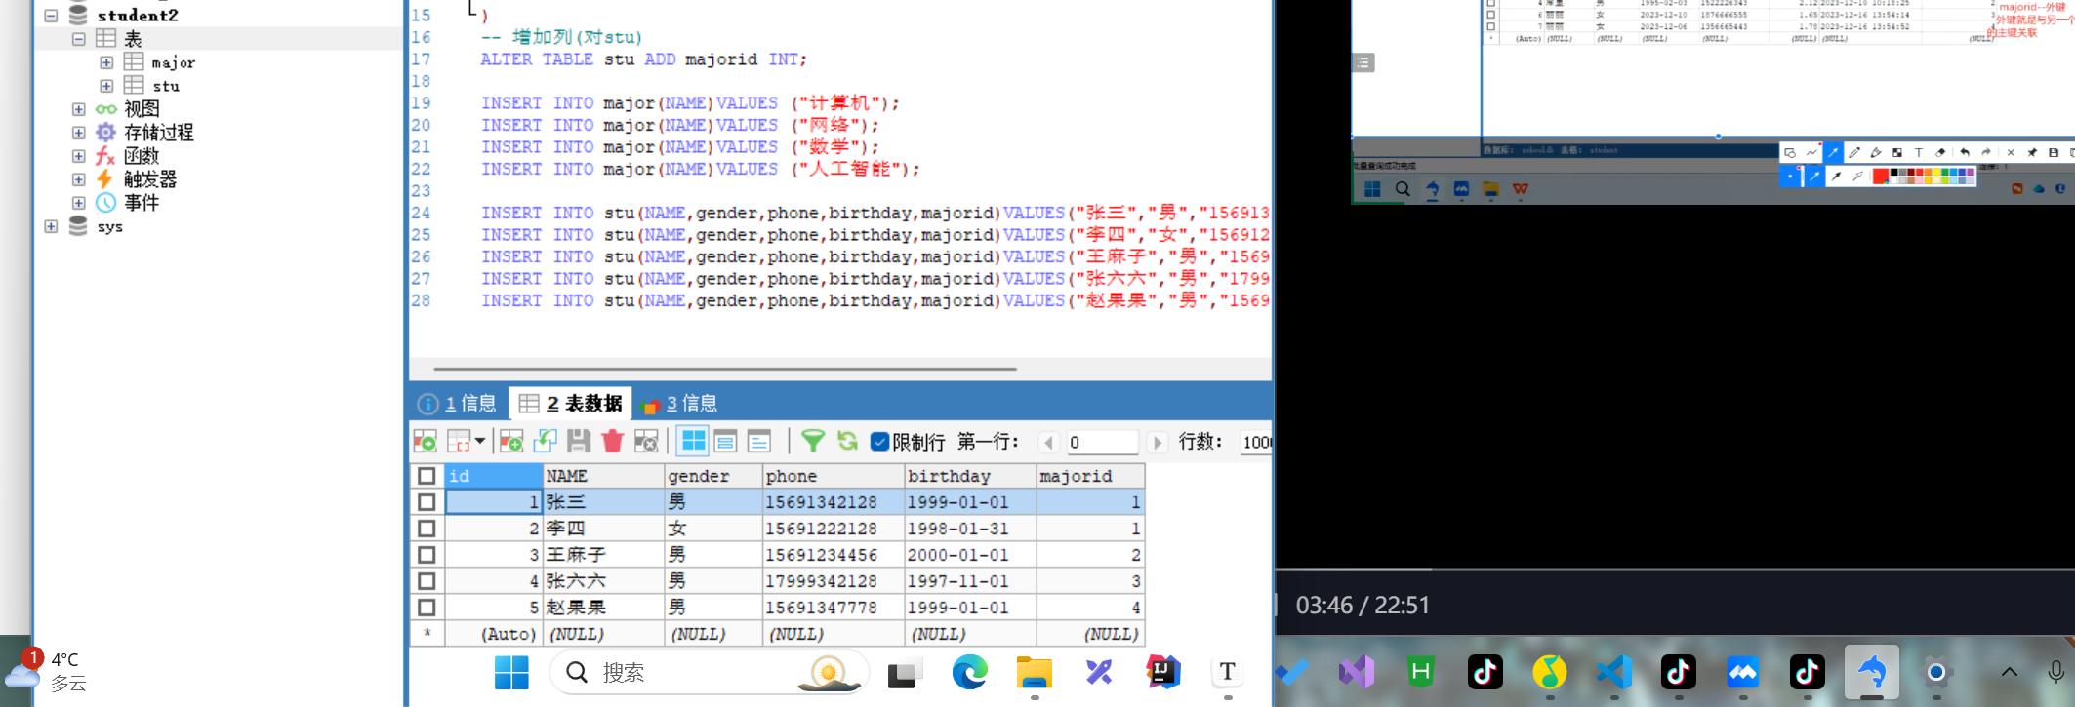Uncheck the 限制行 checkbox
2075x707 pixels.
point(879,442)
